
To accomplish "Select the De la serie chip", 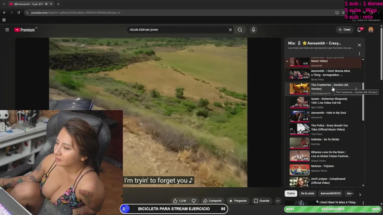I will tap(308, 193).
